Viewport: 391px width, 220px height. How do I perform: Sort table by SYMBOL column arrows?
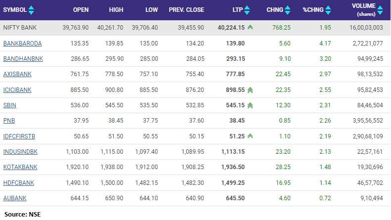pyautogui.click(x=32, y=10)
